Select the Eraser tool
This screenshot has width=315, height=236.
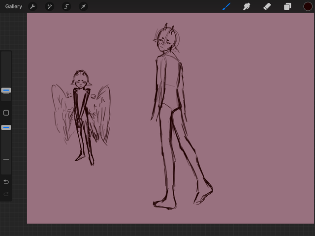click(x=267, y=6)
